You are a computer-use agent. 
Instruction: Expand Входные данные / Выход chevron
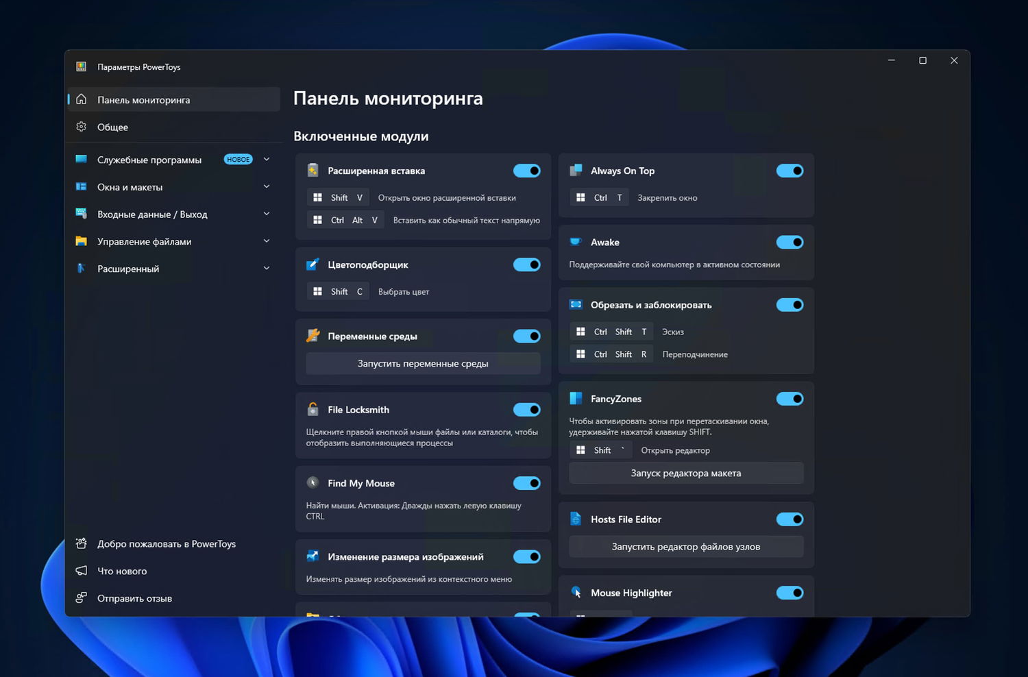267,214
